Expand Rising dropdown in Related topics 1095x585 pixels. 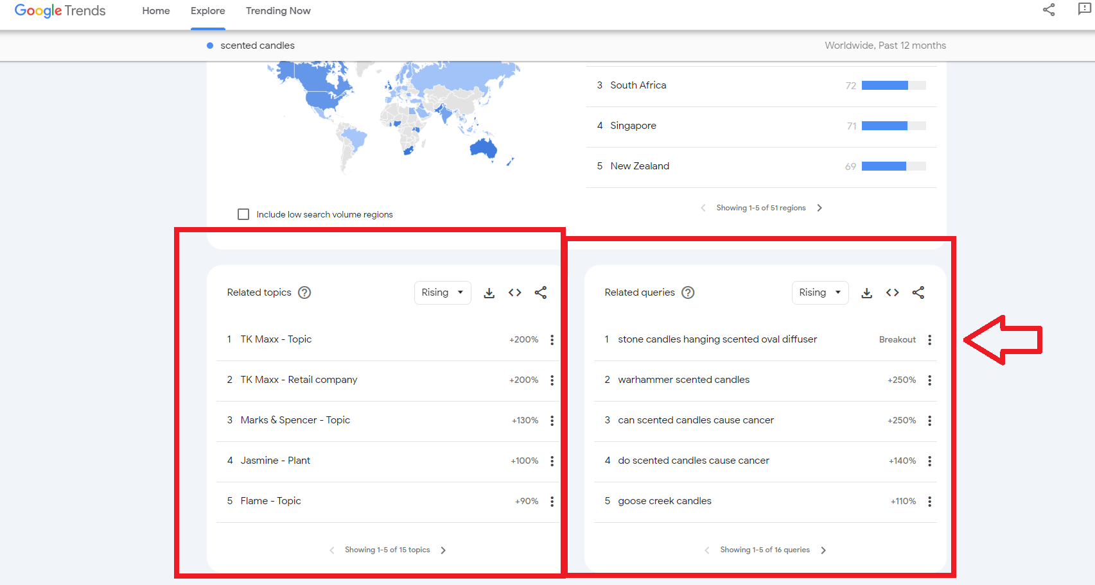click(x=442, y=292)
